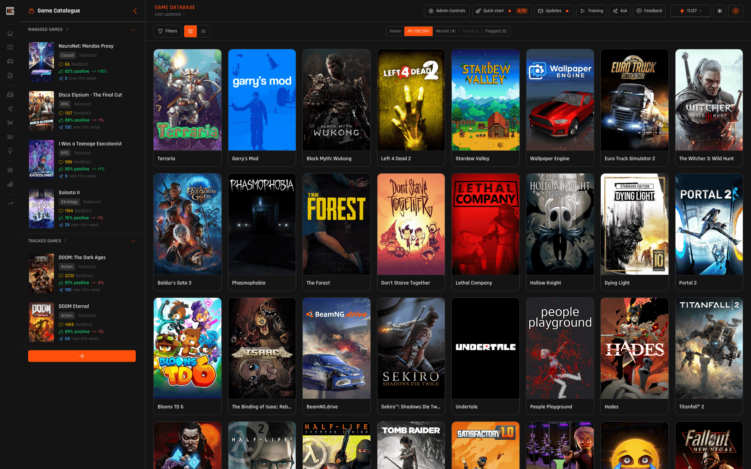Collapse the Tracked Games section
Screen dimensions: 751x469
[x=133, y=241]
